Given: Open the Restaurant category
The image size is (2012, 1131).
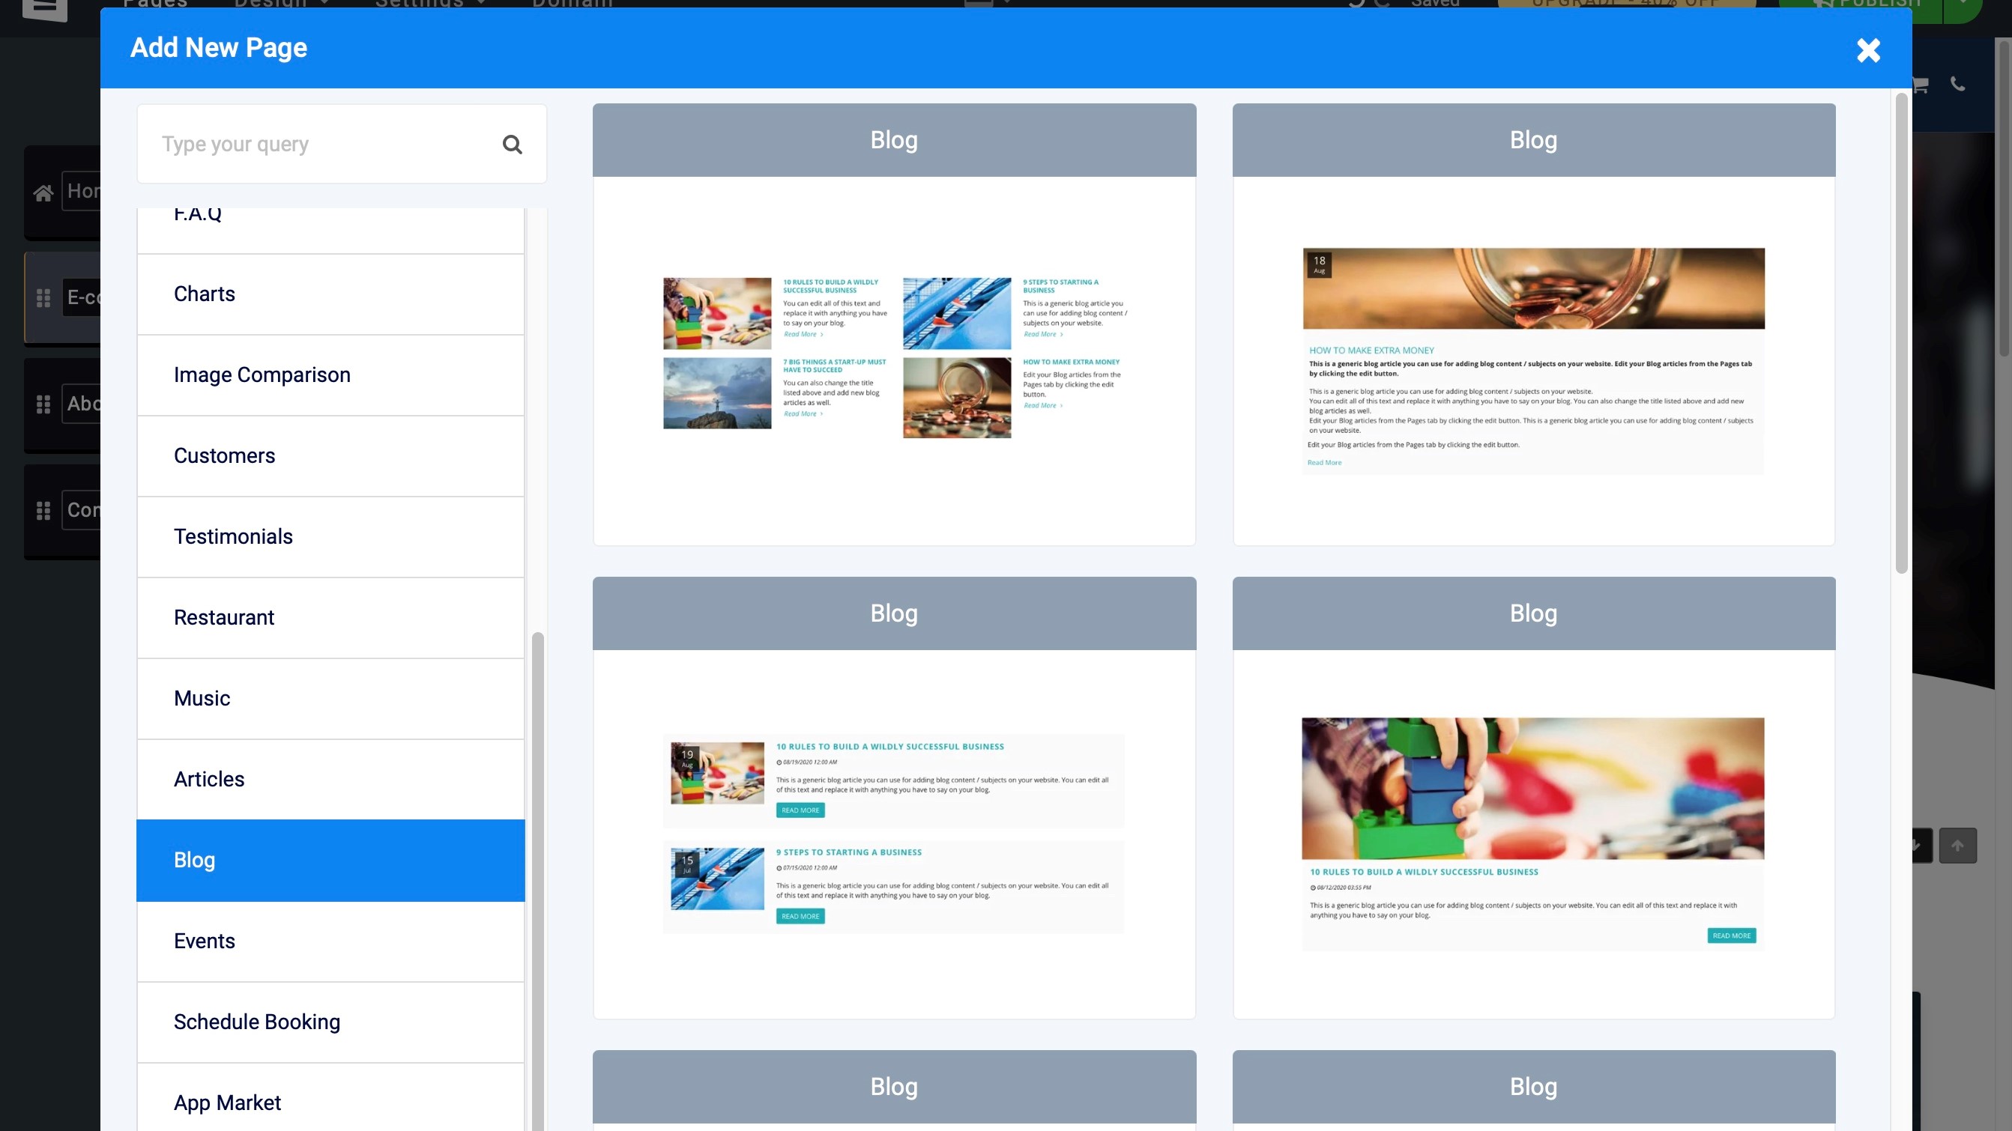Looking at the screenshot, I should click(330, 618).
